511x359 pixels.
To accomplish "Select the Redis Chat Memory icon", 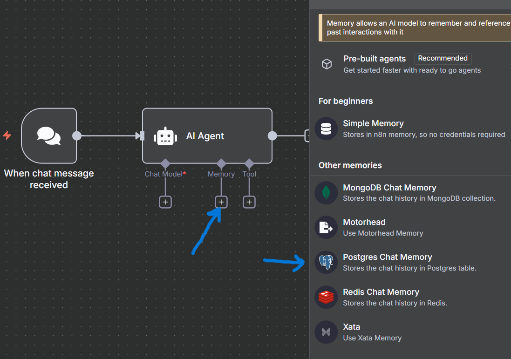I will 326,297.
